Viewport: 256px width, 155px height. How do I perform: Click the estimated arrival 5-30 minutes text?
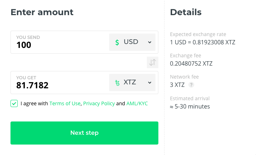190,106
